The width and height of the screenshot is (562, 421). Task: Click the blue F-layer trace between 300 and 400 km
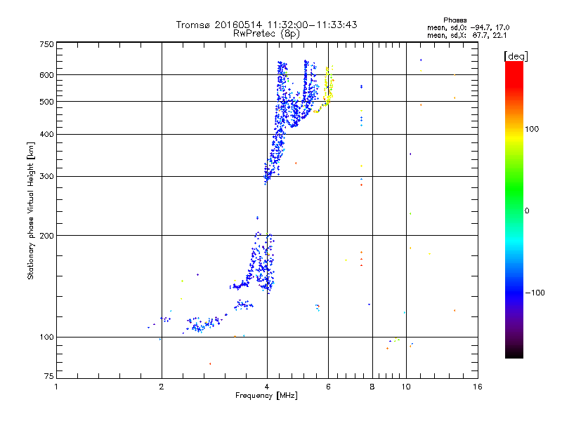click(x=276, y=156)
